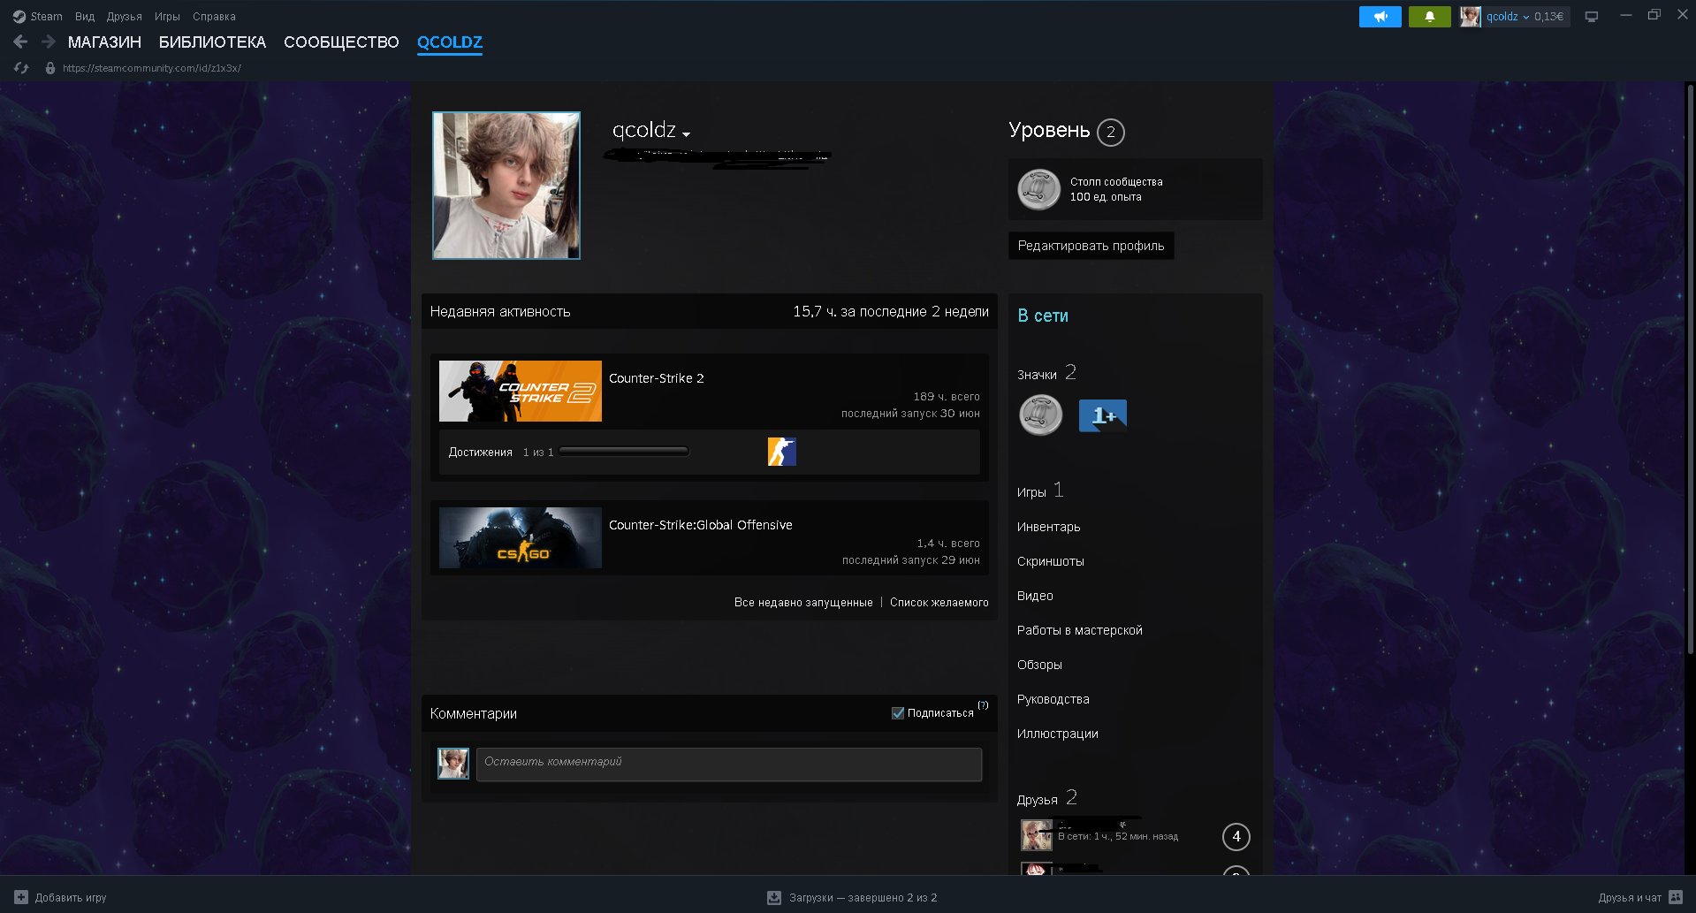Click the Добавить игру label

point(71,897)
